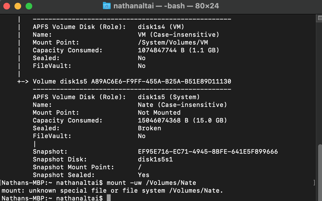This screenshot has width=322, height=201.
Task: Click the disk1s4 (VM) role value
Action: [161, 27]
